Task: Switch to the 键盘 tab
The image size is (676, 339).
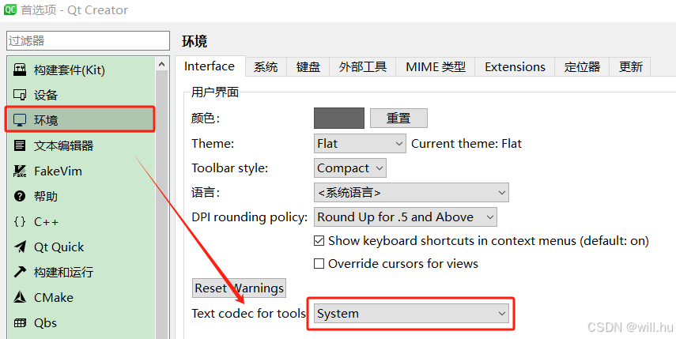Action: pos(308,67)
